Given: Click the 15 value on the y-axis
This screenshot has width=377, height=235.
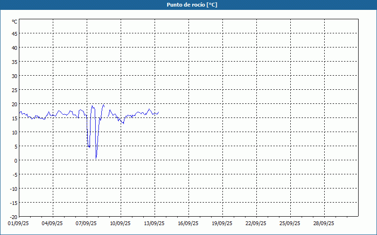Looking at the screenshot, I should coord(15,118).
